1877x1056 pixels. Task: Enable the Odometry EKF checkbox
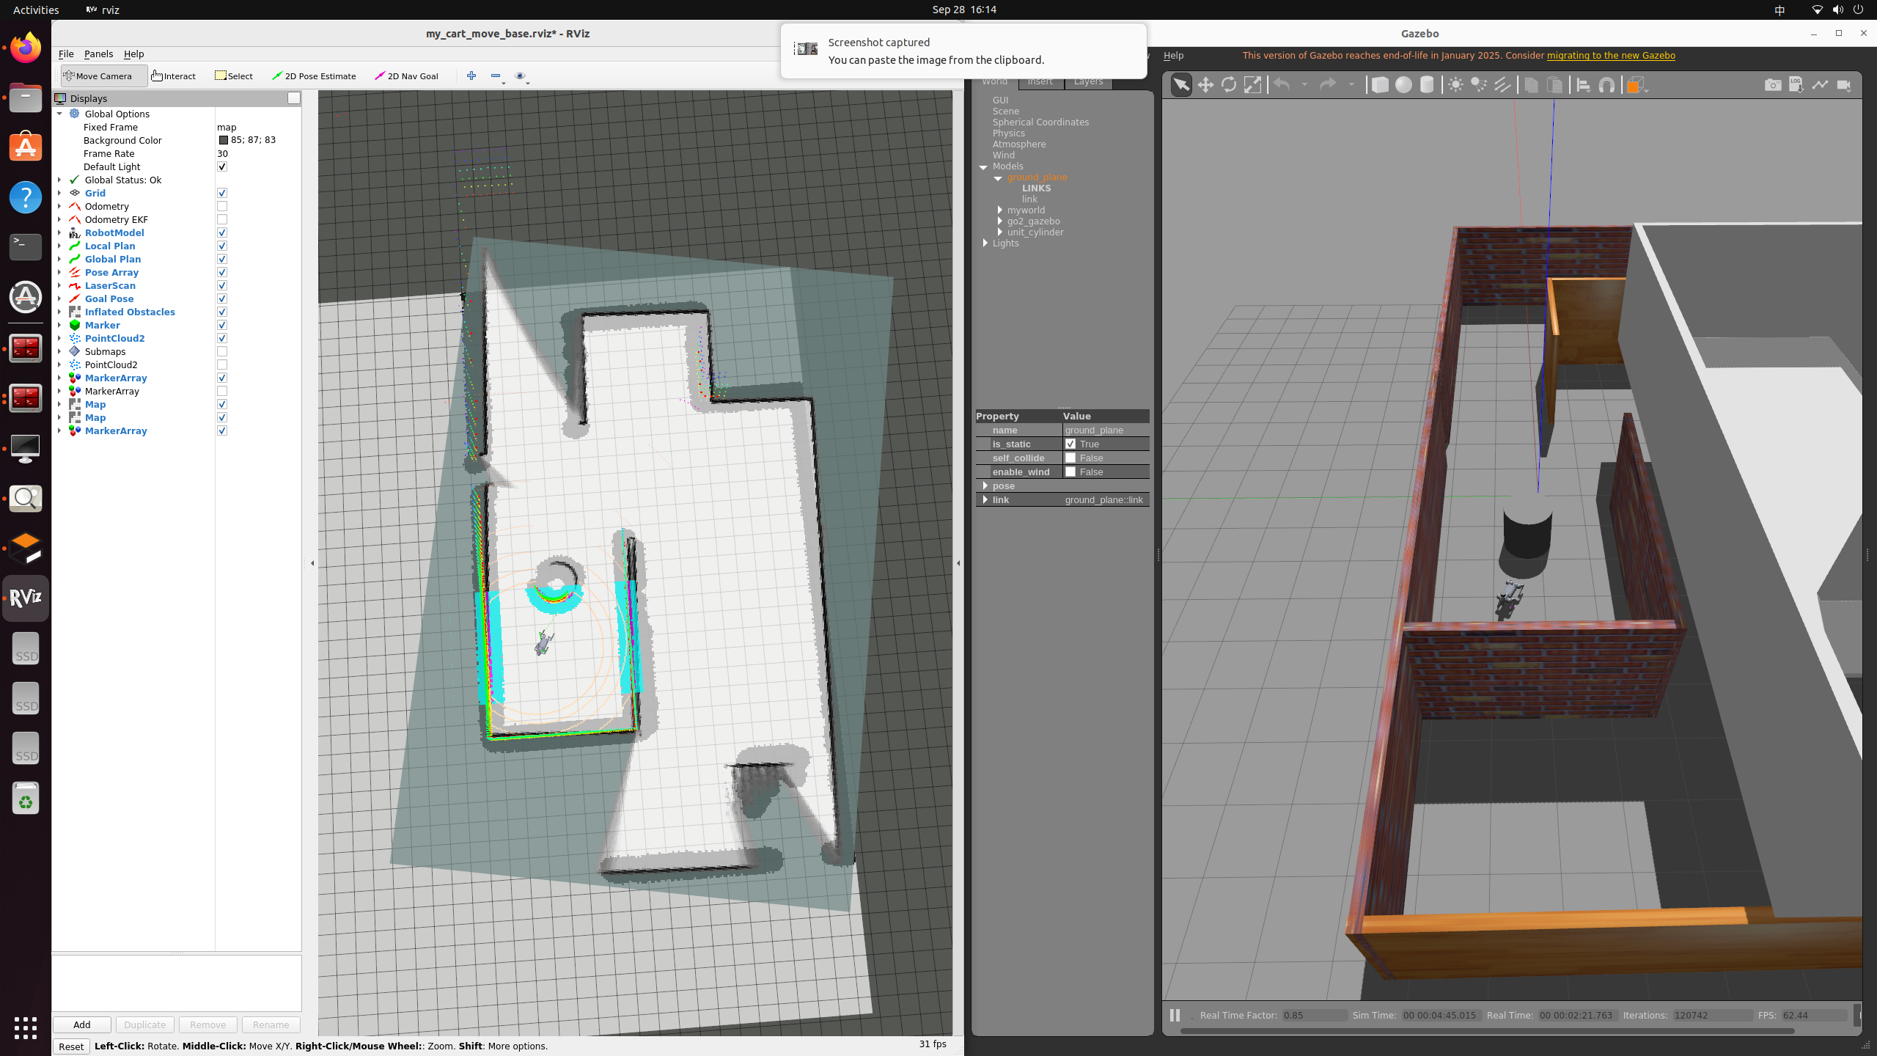222,219
